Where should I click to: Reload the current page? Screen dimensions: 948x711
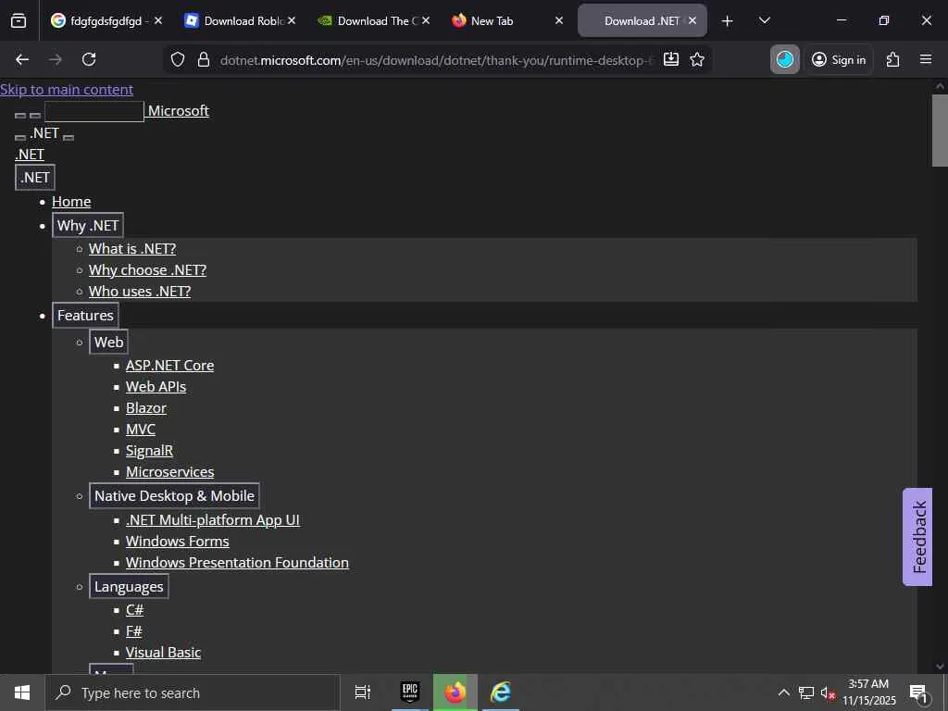(89, 59)
